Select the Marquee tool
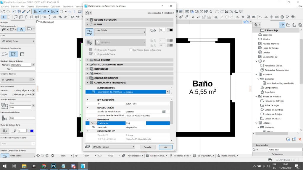Viewport: 303px width, 170px height. click(x=9, y=17)
